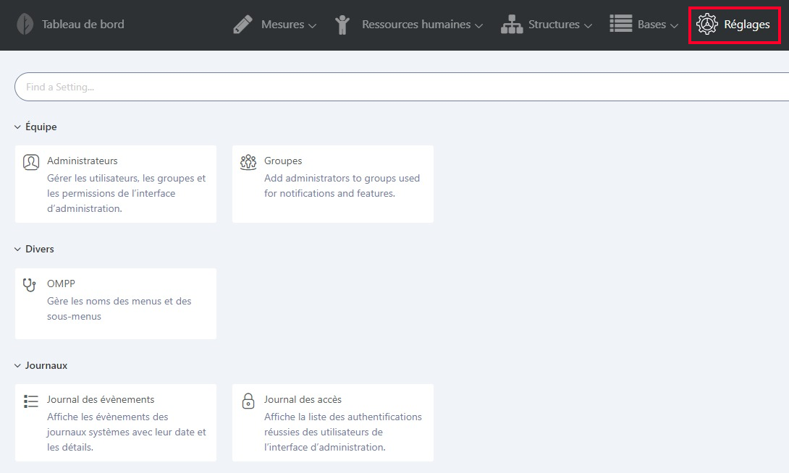The width and height of the screenshot is (789, 473).
Task: Open the Structures dropdown menu
Action: [560, 25]
